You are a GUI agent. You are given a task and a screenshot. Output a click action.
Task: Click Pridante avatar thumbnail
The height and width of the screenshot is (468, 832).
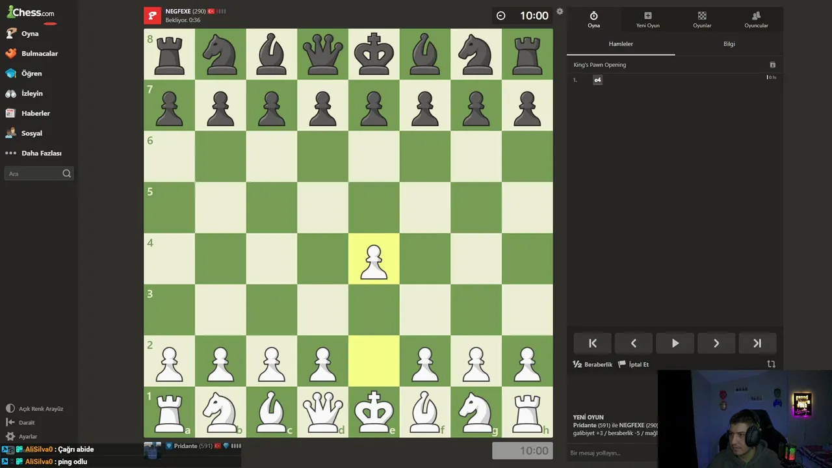152,450
